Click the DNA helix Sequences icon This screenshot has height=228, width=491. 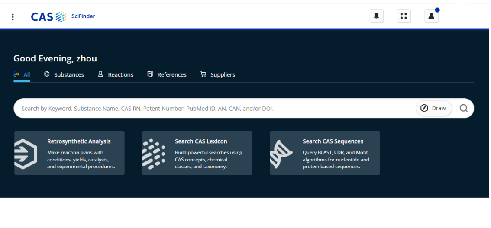[x=281, y=154]
